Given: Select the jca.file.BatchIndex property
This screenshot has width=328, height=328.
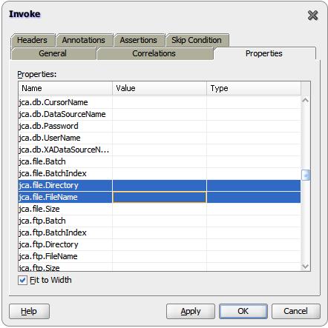Looking at the screenshot, I should [160, 173].
